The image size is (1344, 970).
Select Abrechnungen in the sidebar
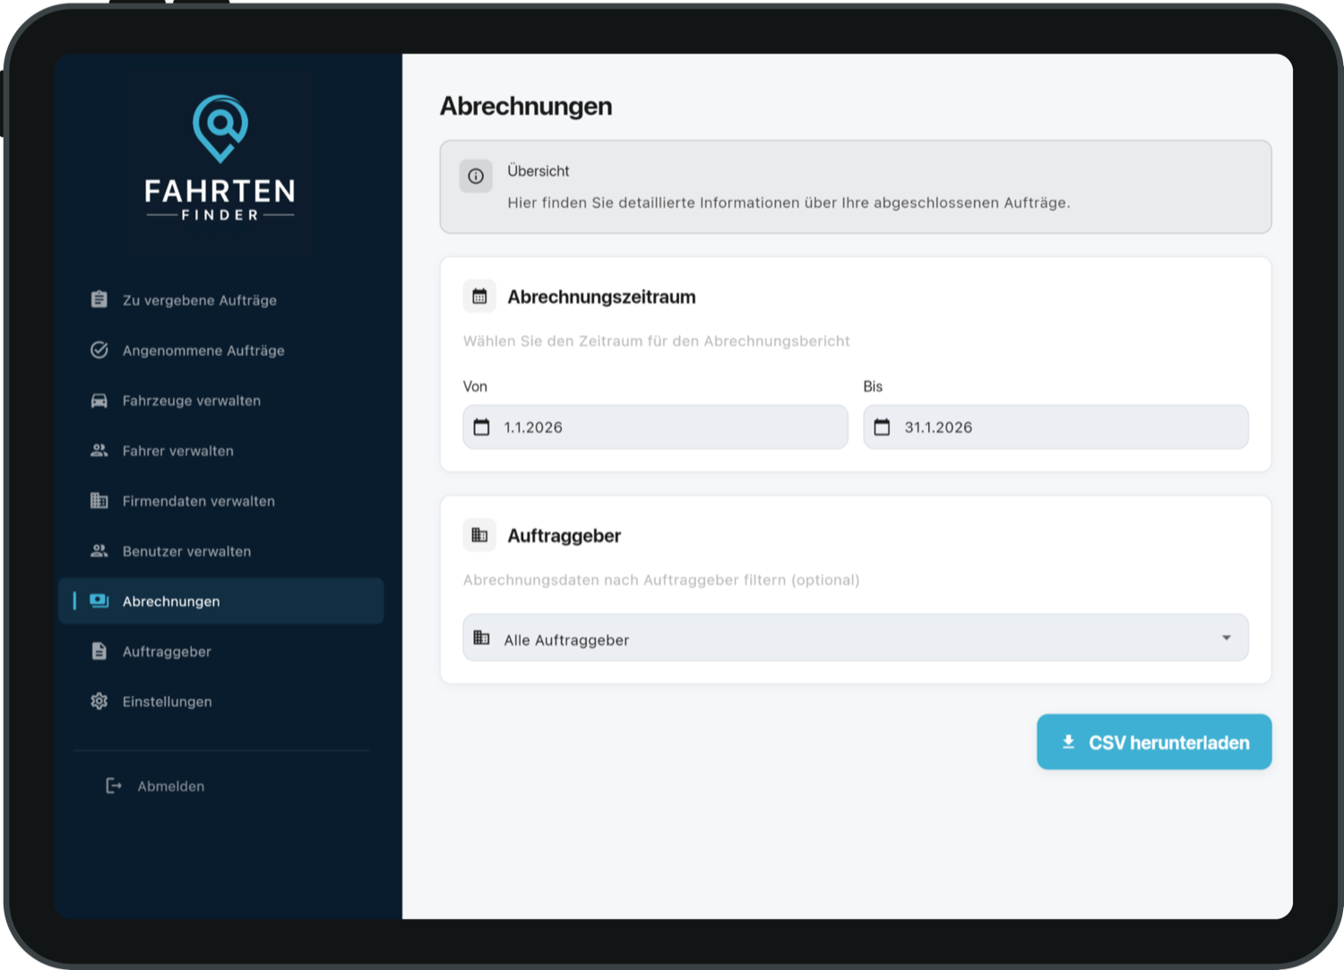tap(221, 601)
